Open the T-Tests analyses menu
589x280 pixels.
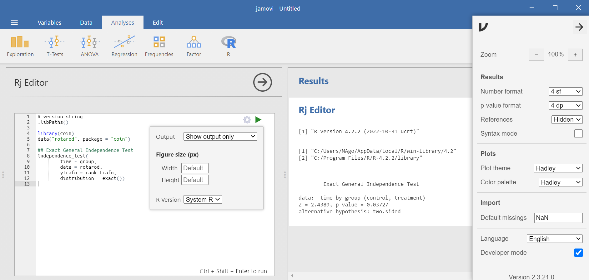coord(55,46)
